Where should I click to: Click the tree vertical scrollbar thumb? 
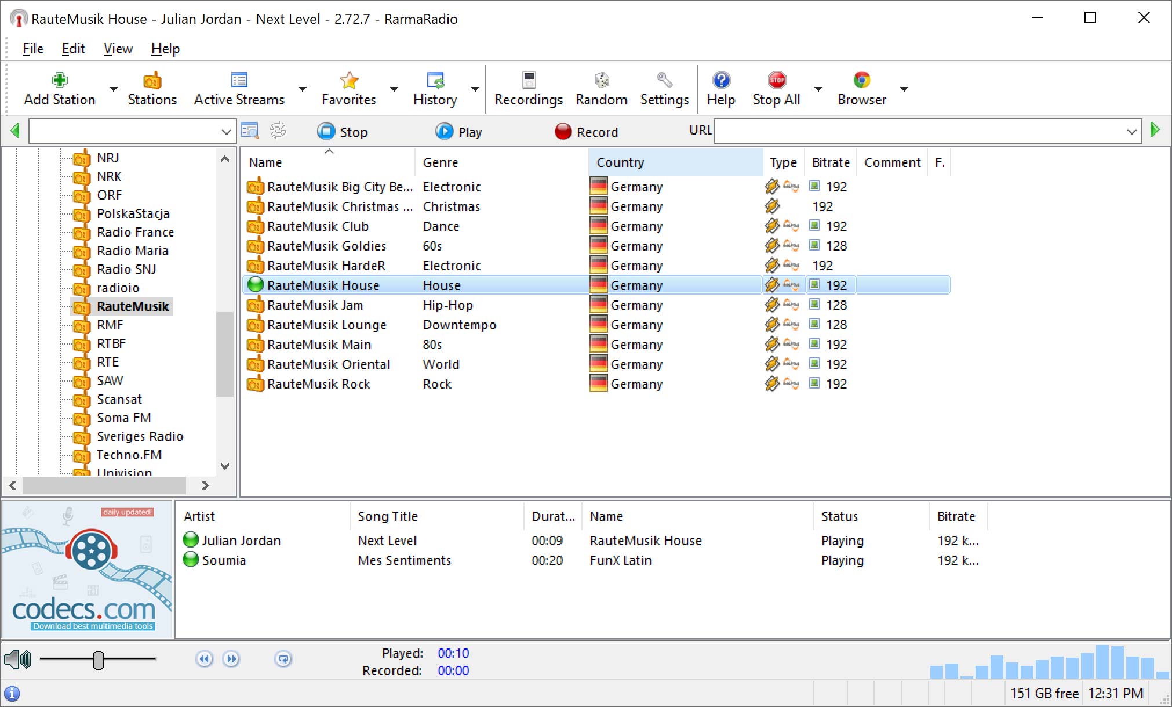pos(224,354)
